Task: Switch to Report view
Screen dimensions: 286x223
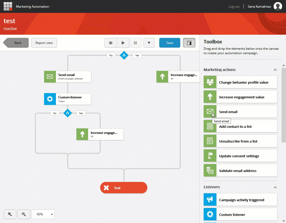Action: click(44, 43)
